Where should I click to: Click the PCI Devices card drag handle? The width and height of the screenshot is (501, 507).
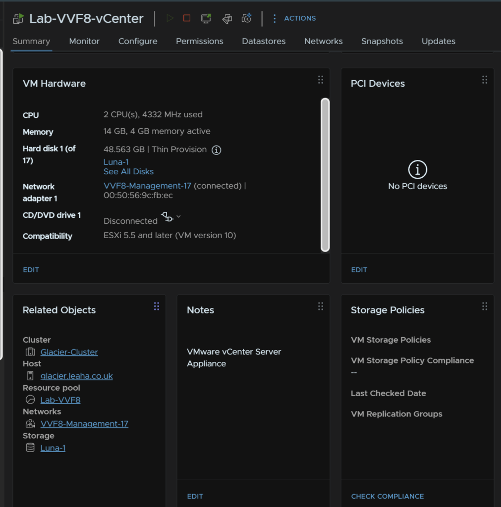485,80
